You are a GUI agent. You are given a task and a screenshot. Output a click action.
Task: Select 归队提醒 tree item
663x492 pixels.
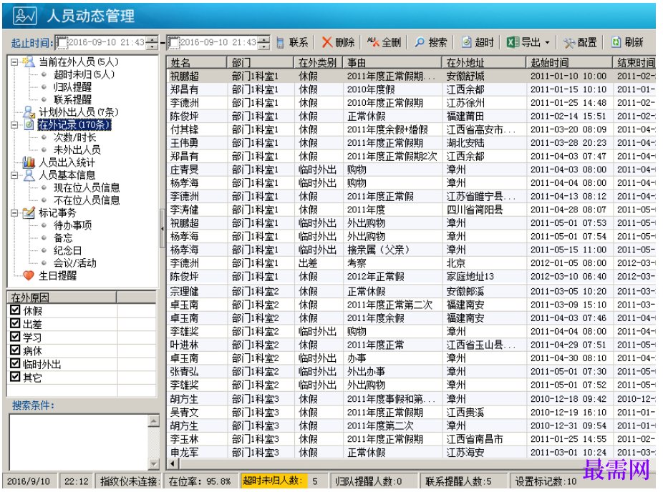(x=72, y=87)
